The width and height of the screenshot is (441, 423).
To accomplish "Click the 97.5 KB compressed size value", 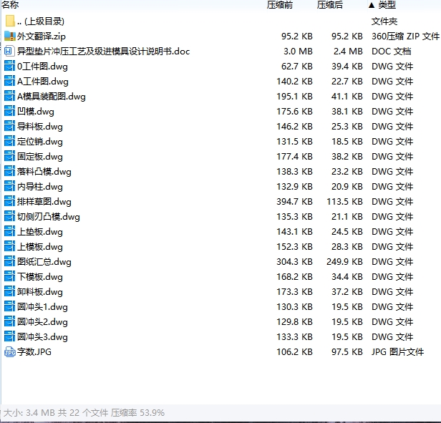I will coord(347,352).
